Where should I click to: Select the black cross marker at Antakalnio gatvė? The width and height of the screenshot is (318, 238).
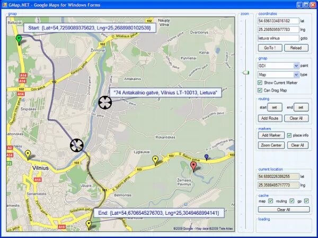click(x=105, y=103)
